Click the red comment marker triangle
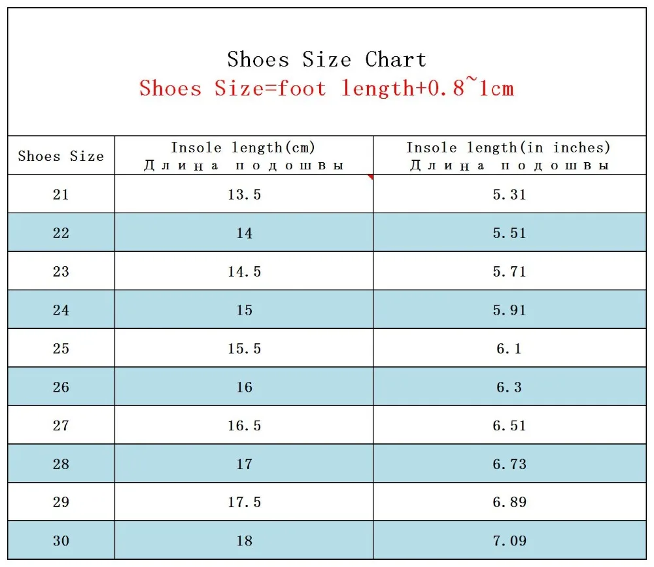This screenshot has width=654, height=567. [x=370, y=177]
